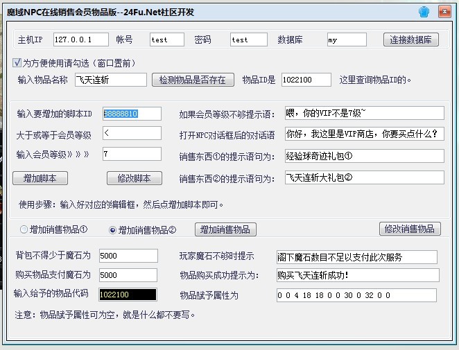
Task: Click the blue shirt skin icon
Action: click(424, 12)
